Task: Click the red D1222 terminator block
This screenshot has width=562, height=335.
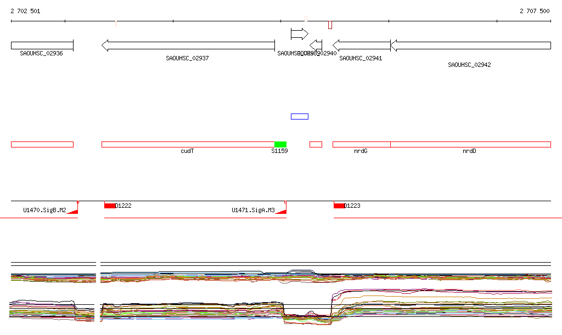Action: [x=110, y=206]
